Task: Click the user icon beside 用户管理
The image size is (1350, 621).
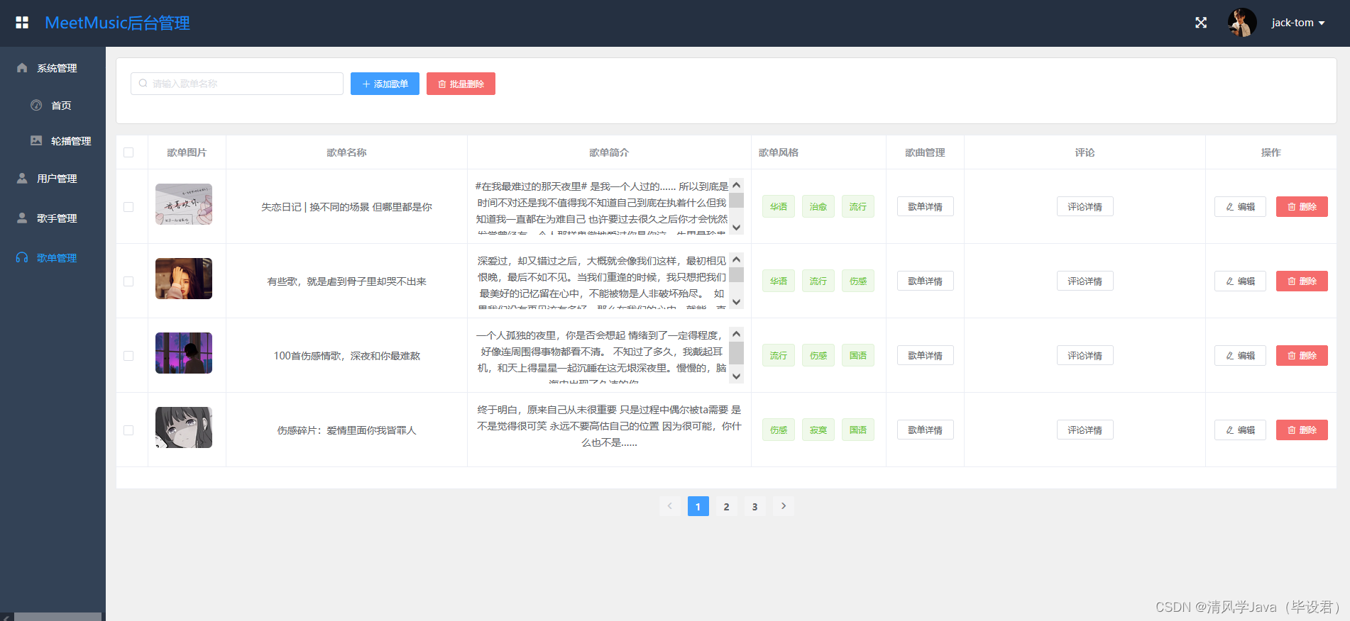Action: [x=22, y=178]
